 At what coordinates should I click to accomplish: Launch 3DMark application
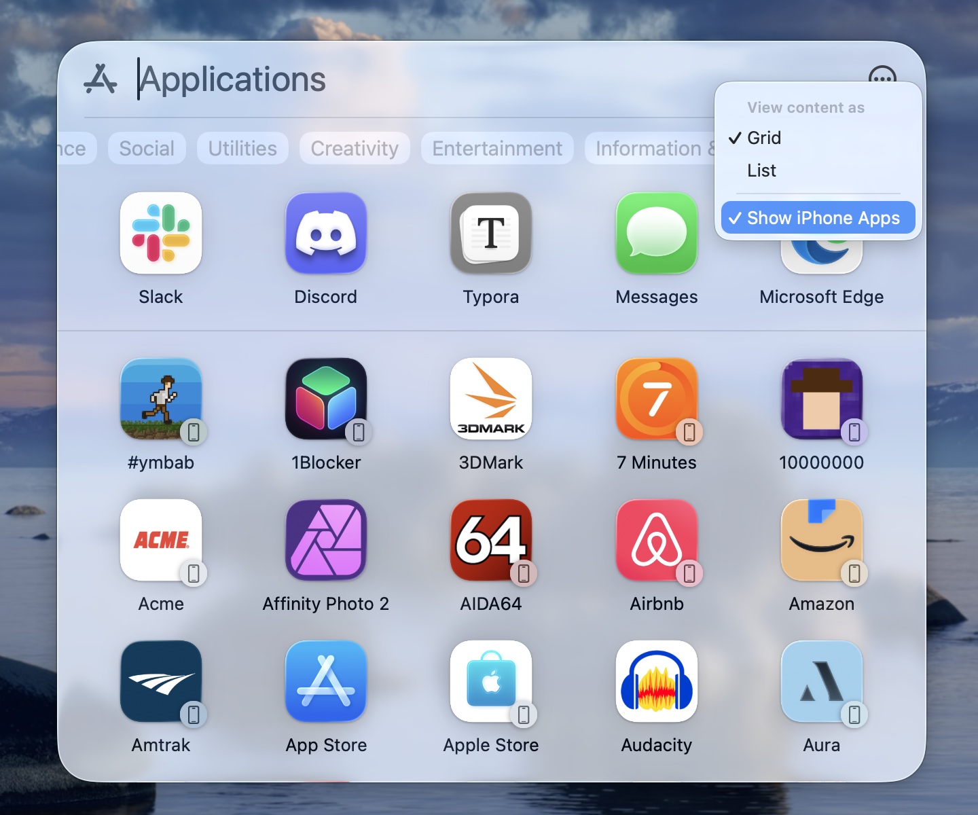point(491,399)
